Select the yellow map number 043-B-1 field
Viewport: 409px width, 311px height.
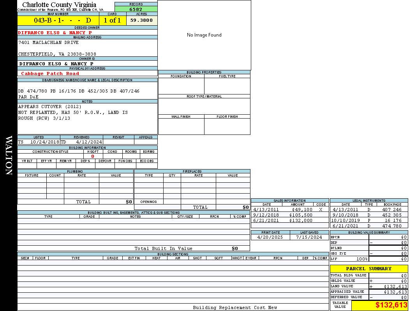click(x=58, y=20)
